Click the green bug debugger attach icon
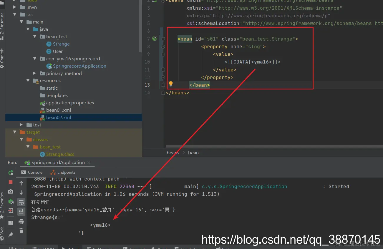Screen dimensions: 383x249 [11, 201]
